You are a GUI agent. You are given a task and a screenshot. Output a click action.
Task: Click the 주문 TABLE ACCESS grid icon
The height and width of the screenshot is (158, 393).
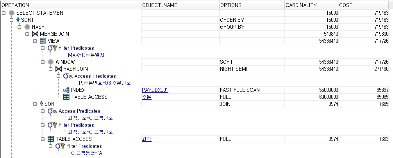click(67, 97)
